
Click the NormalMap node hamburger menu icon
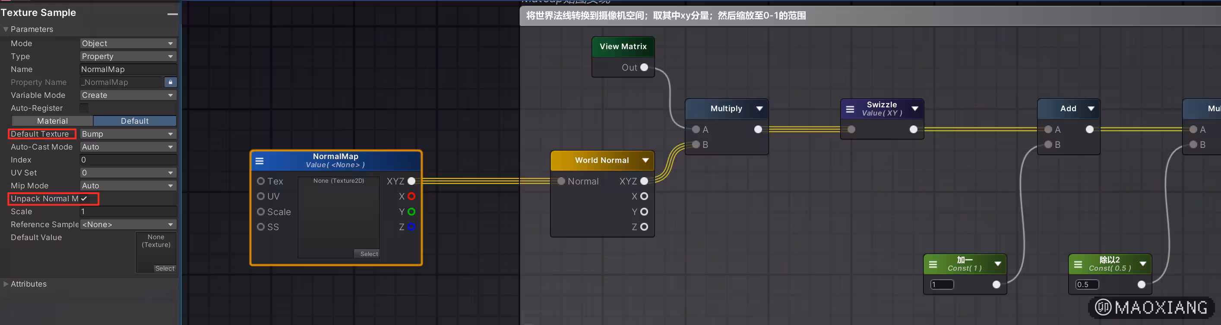tap(259, 161)
